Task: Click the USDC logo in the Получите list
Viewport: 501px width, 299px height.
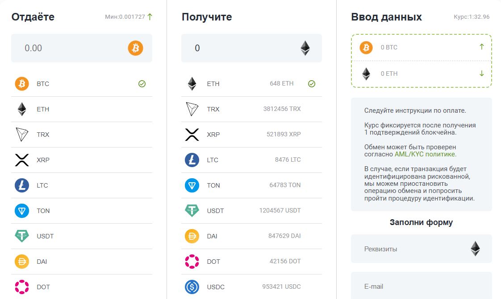Action: [x=192, y=287]
